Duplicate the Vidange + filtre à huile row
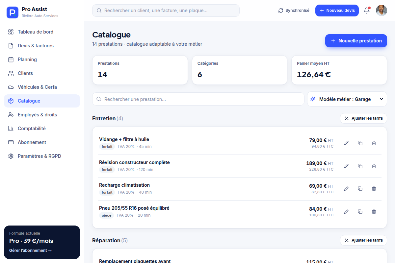 pos(360,143)
